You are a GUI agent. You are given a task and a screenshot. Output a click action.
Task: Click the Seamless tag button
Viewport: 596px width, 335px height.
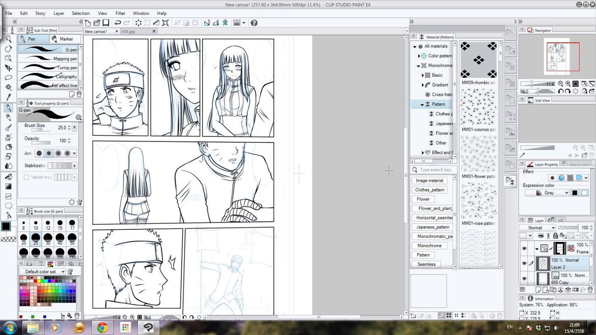coord(426,264)
